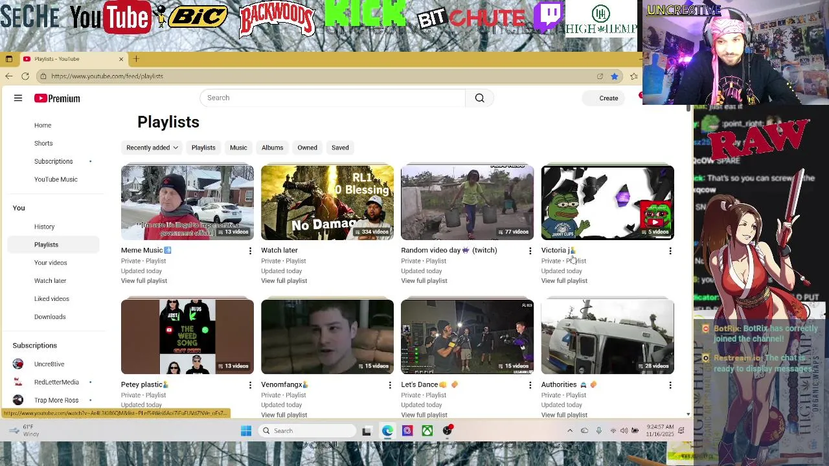The width and height of the screenshot is (829, 466).
Task: View full playlist under Watch later
Action: (284, 281)
